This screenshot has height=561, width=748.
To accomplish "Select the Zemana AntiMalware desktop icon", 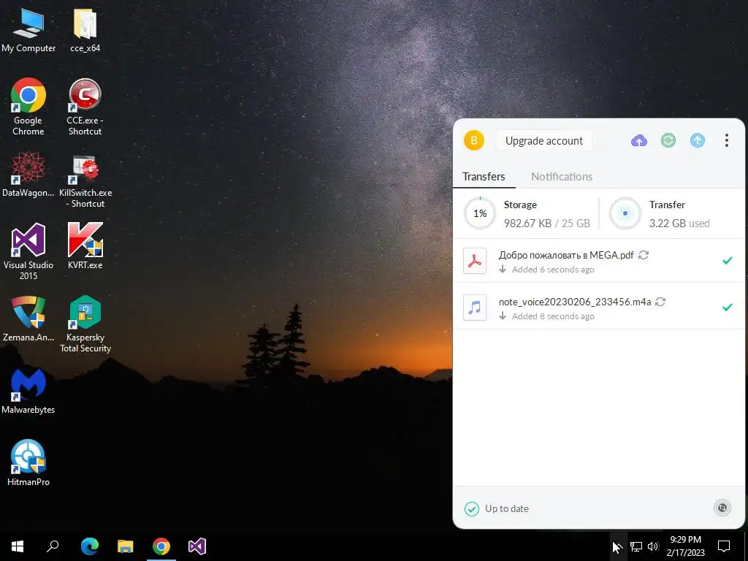I will coord(28,318).
